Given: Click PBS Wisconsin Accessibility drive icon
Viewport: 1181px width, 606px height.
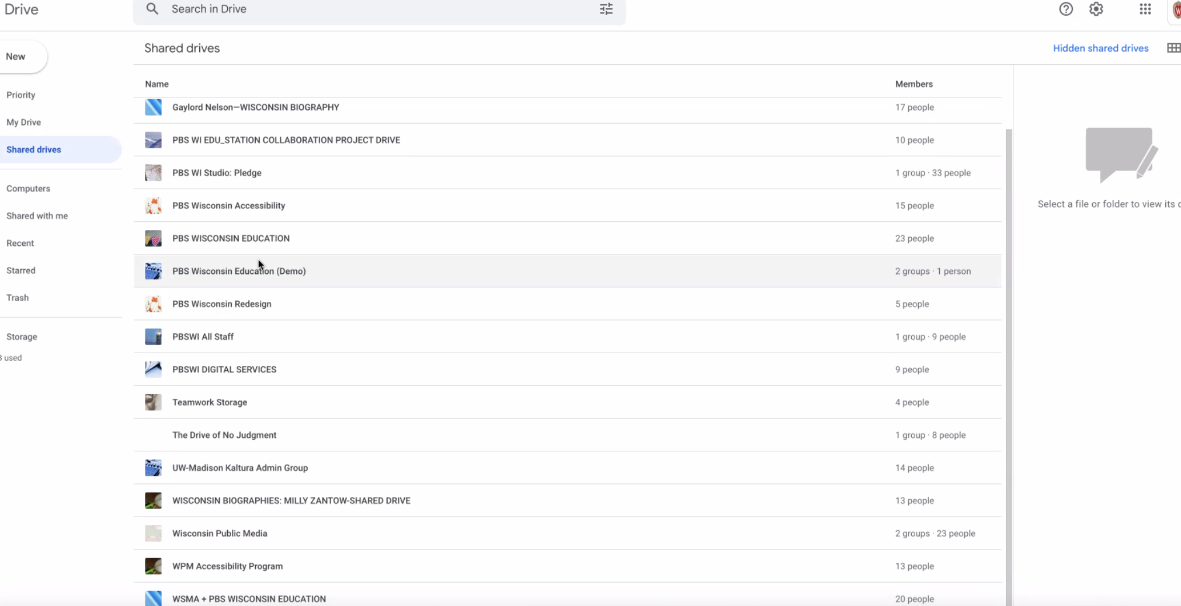Looking at the screenshot, I should click(x=153, y=206).
